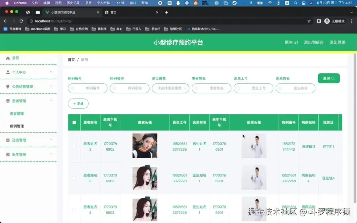Reload the page with refresh icon
Viewport: 357px width, 223px height.
(21, 21)
